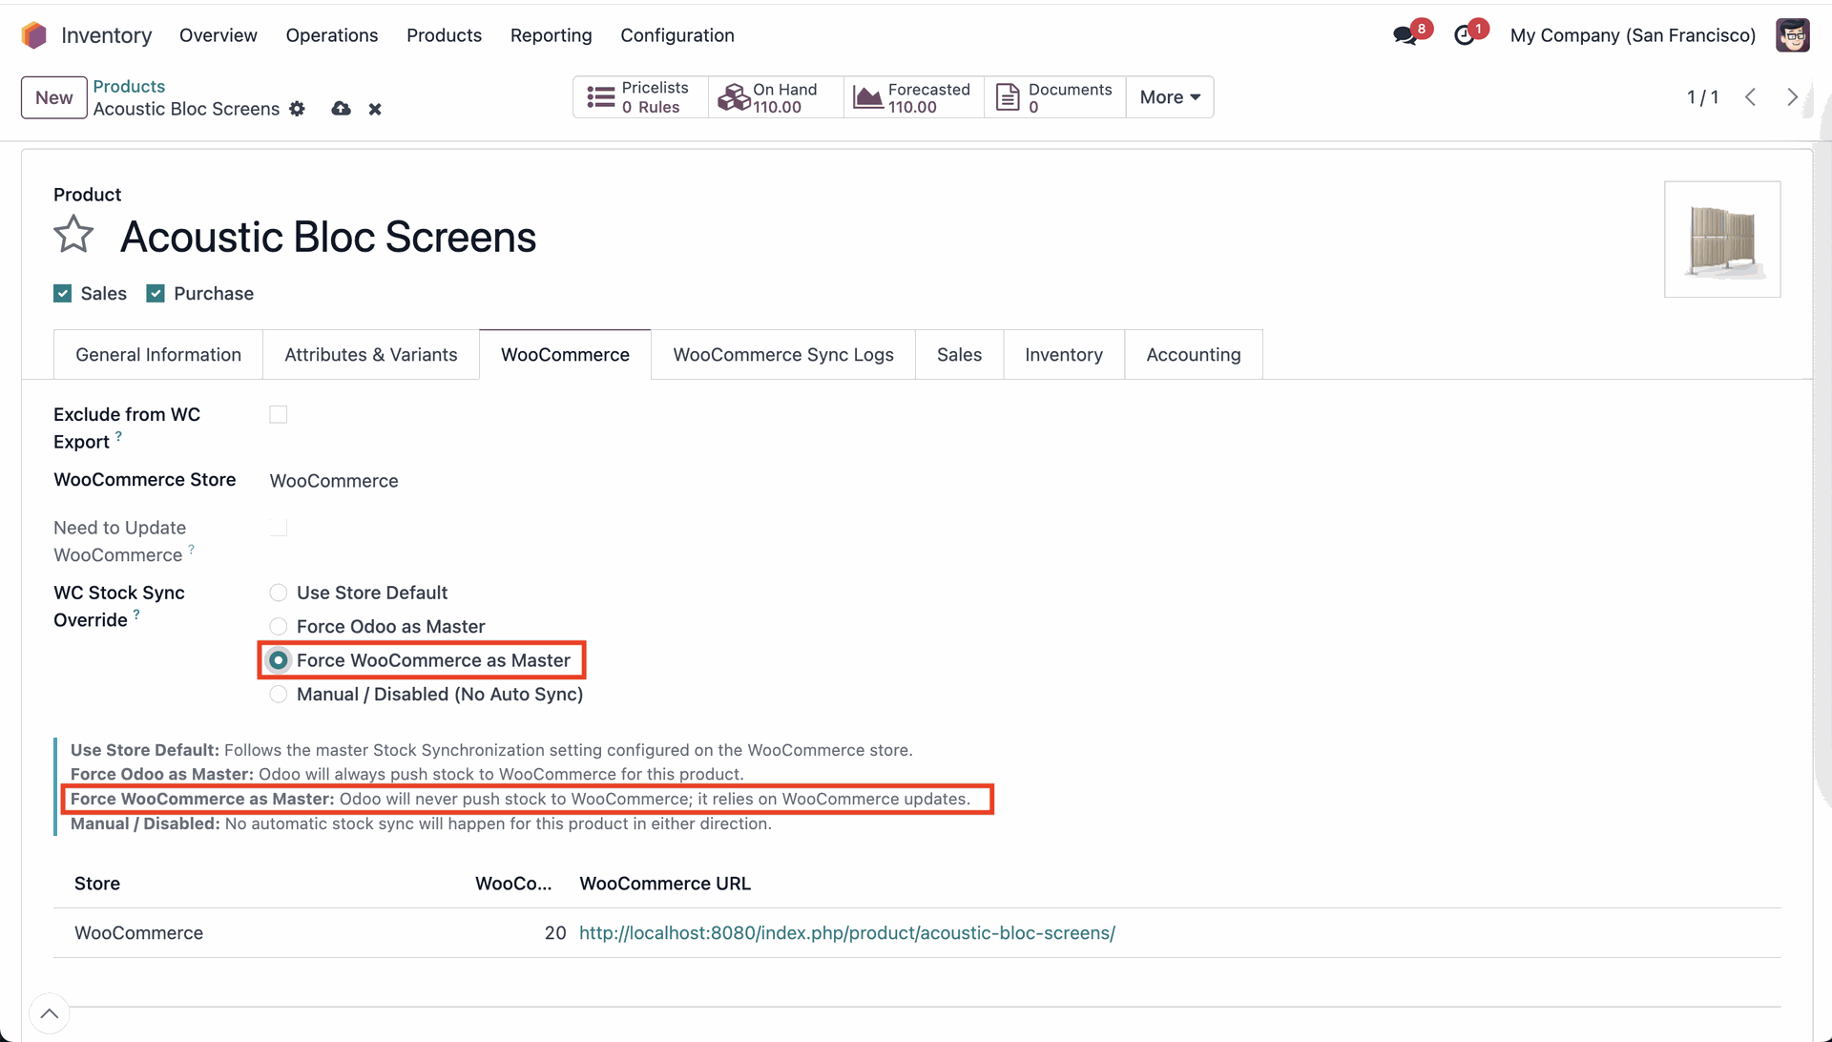Click the WooCommerce Store field value
Viewport: 1832px width, 1042px height.
click(334, 481)
